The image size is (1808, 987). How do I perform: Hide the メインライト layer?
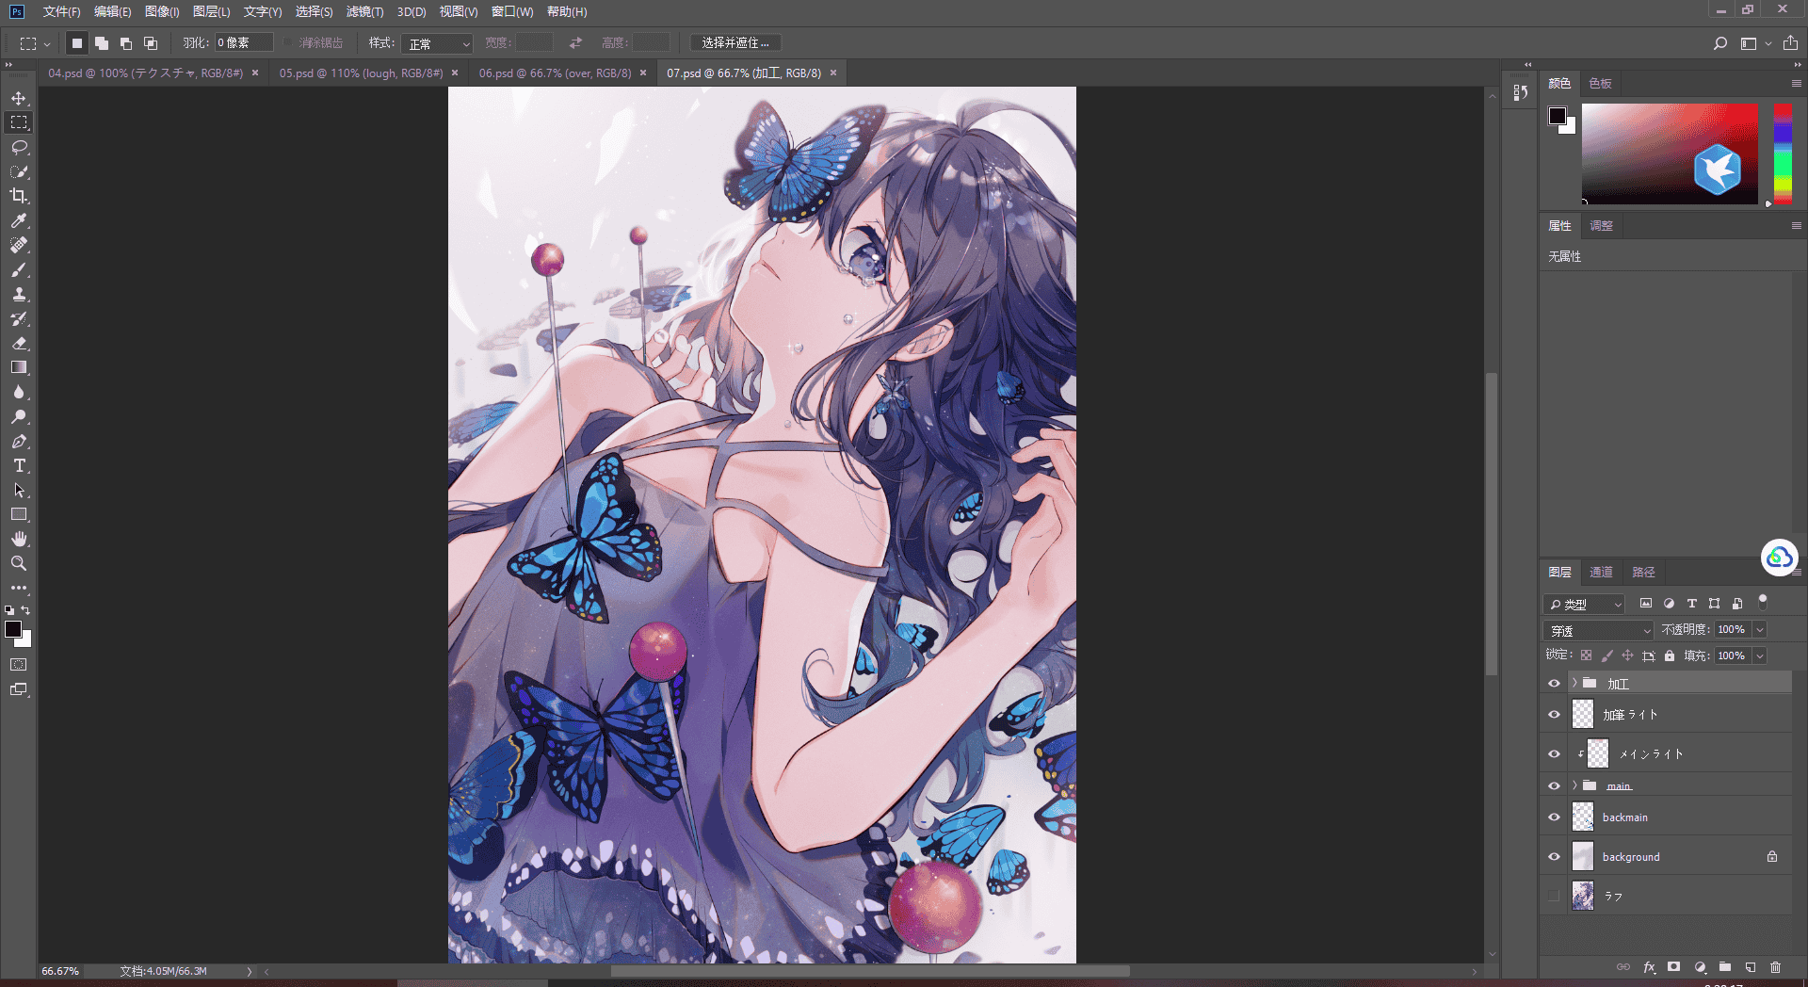(x=1554, y=753)
